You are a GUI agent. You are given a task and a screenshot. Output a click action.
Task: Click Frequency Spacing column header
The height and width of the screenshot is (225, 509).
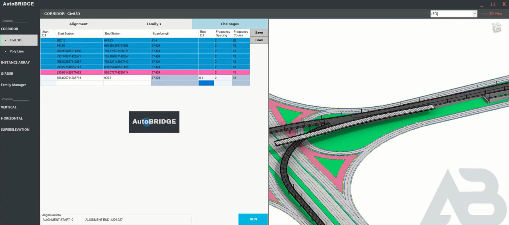223,33
